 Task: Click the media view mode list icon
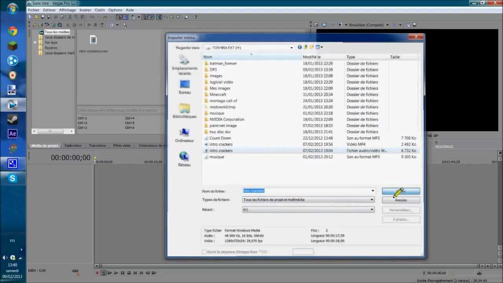click(111, 25)
